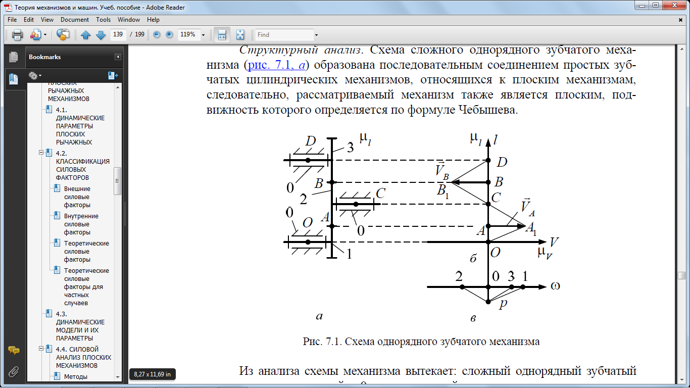Click bookmarks panel scroll down arrow
The width and height of the screenshot is (690, 388).
pyautogui.click(x=118, y=377)
